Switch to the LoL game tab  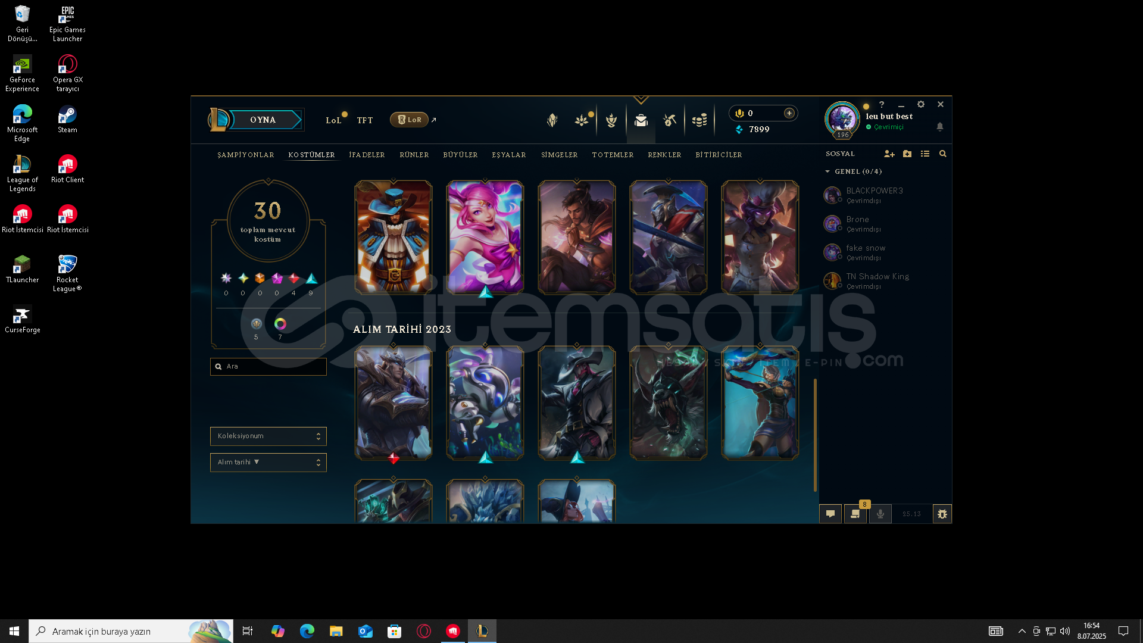coord(333,120)
